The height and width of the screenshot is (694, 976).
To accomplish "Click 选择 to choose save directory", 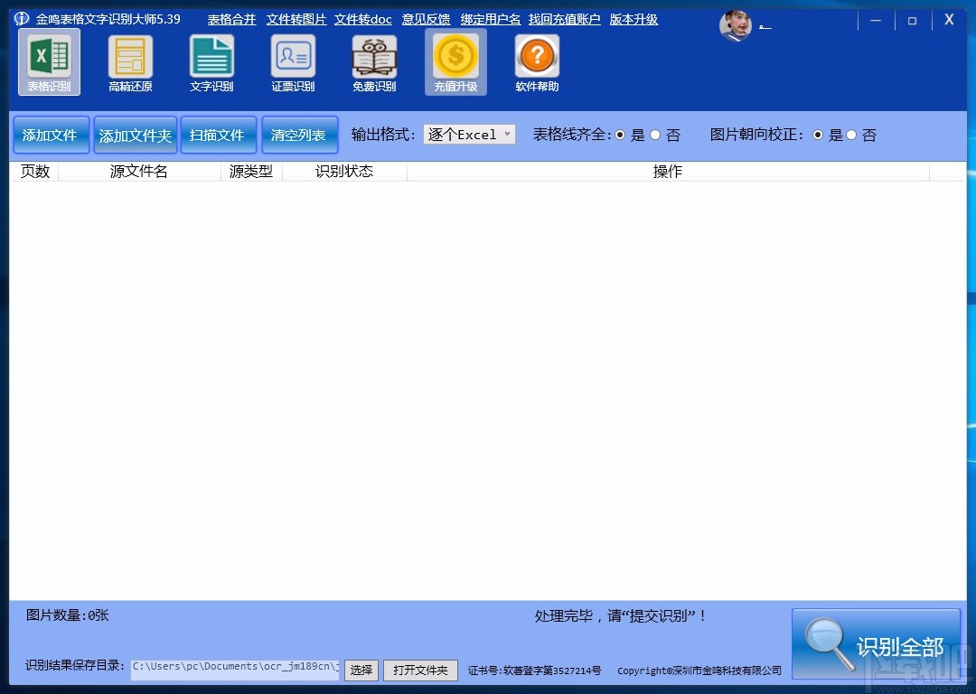I will click(361, 671).
